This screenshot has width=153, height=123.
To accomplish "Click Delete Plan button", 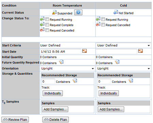I will pyautogui.click(x=55, y=120).
